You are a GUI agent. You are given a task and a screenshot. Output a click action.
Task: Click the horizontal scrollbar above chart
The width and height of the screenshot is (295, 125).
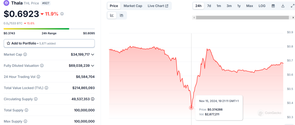pos(242,18)
